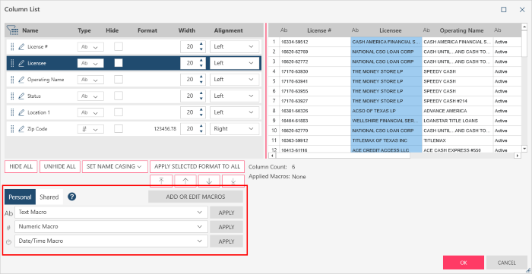Switch to the Shared macros tab
This screenshot has width=532, height=274.
[x=49, y=197]
